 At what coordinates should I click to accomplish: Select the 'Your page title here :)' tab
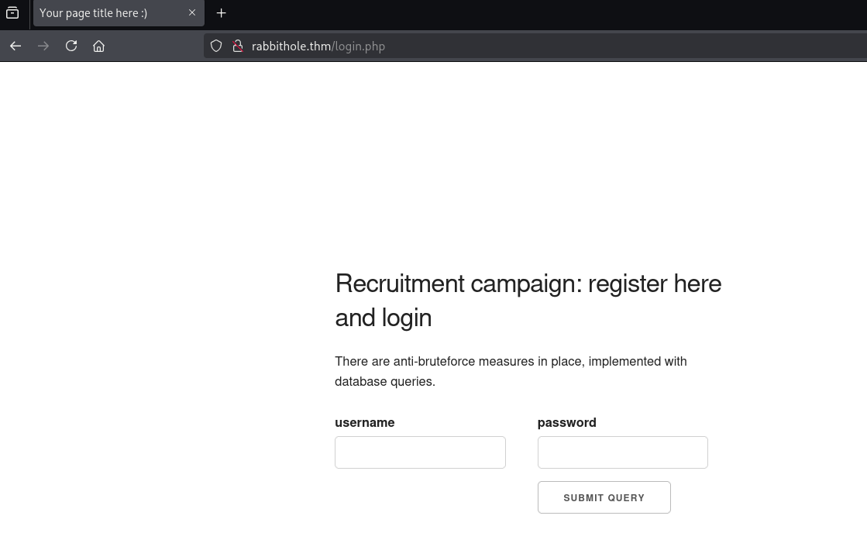click(101, 13)
